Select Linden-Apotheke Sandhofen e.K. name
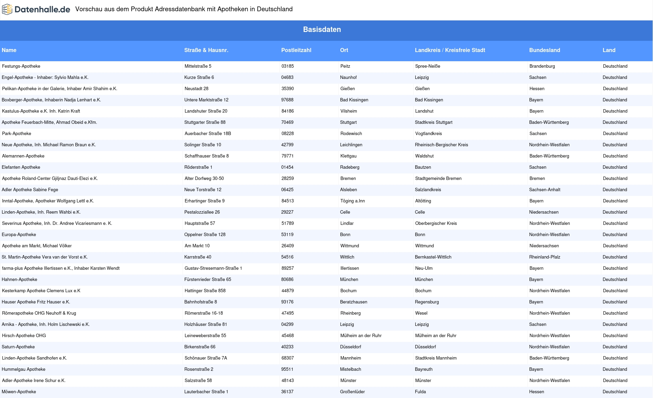Screen dimensions: 653x398 pyautogui.click(x=34, y=358)
